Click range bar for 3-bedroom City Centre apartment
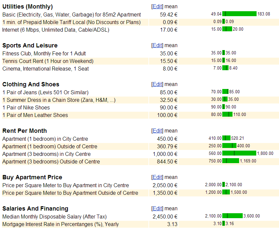Screen dimensions: 279x232 239,153
